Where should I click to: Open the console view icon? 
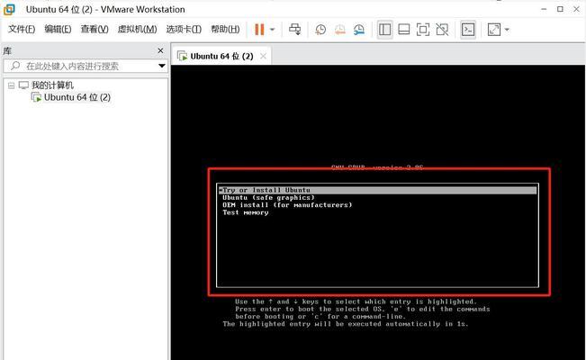468,30
